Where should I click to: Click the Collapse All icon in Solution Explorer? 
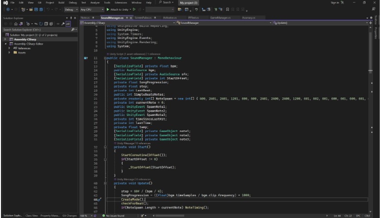coord(46,24)
